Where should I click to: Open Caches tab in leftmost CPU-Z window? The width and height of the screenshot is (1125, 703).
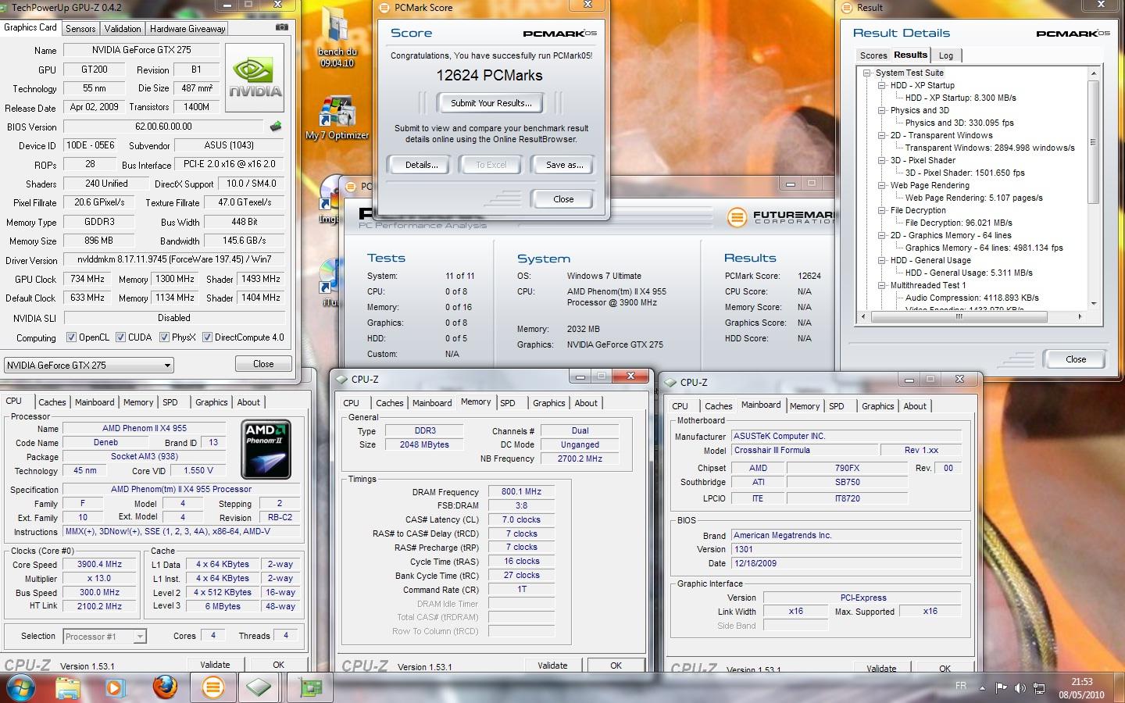pyautogui.click(x=52, y=402)
